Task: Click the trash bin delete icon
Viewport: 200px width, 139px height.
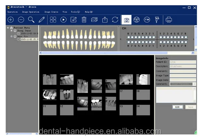Action: point(84,20)
